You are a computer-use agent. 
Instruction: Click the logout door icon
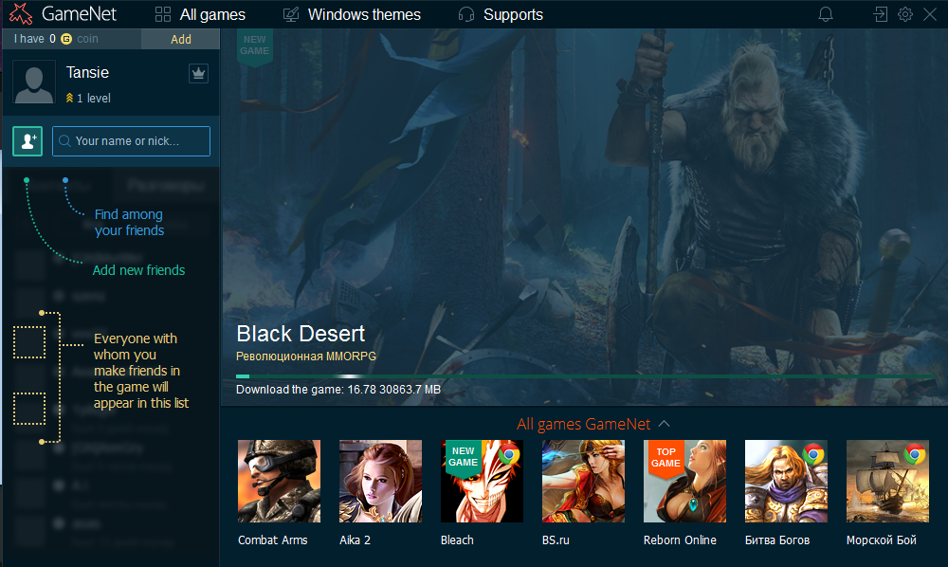(x=881, y=14)
